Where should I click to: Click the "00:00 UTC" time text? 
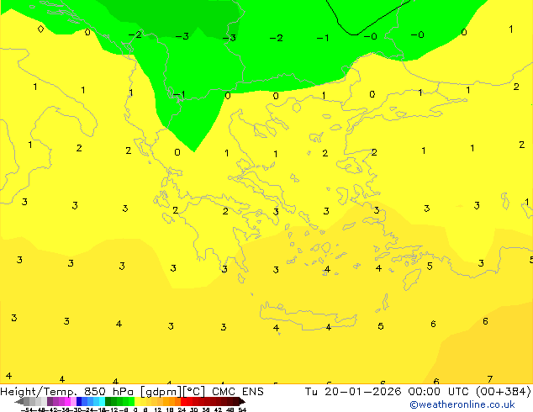(x=440, y=392)
